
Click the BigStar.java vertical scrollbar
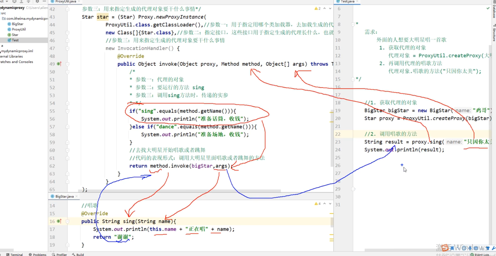pos(332,222)
